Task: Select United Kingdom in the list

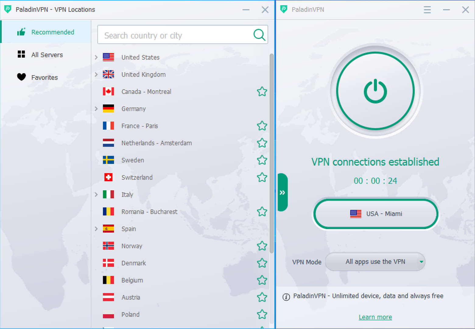Action: pyautogui.click(x=143, y=74)
